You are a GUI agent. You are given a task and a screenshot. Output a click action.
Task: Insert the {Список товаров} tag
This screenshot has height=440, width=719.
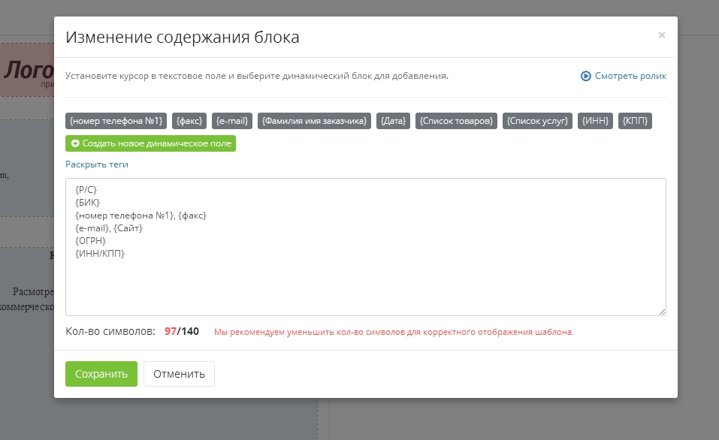[x=456, y=121]
